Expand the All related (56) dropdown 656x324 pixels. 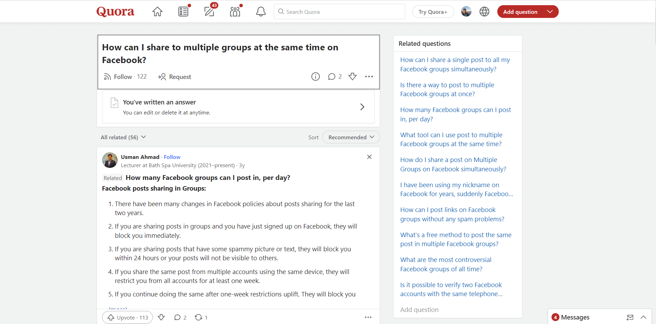coord(123,137)
